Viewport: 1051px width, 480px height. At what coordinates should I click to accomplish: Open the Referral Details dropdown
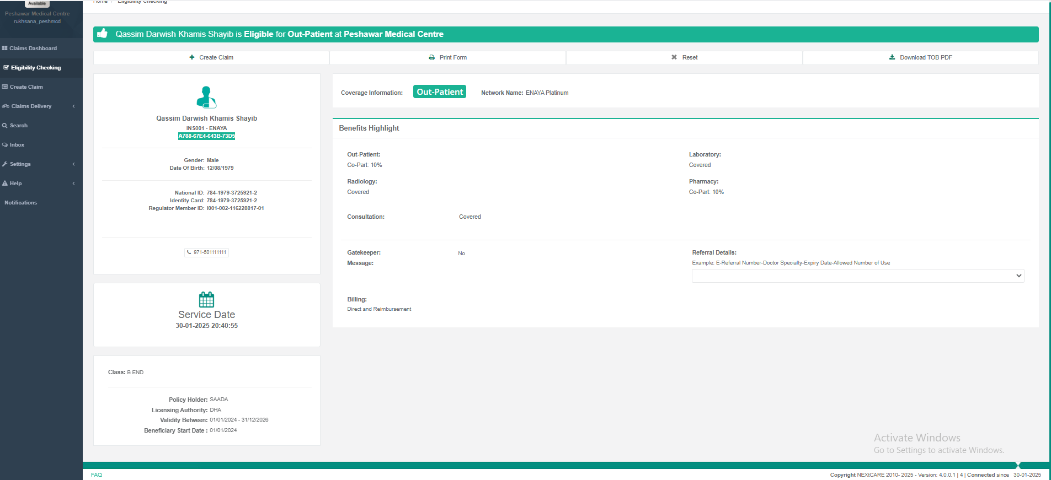pos(857,276)
